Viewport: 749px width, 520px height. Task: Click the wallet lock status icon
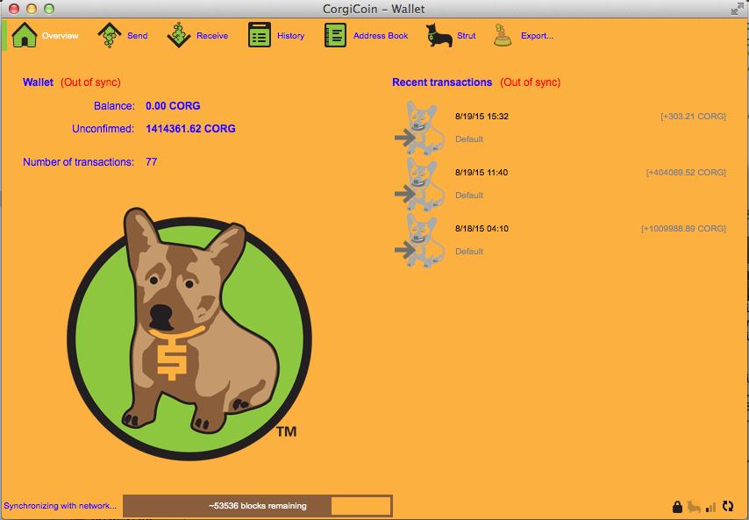pos(677,507)
